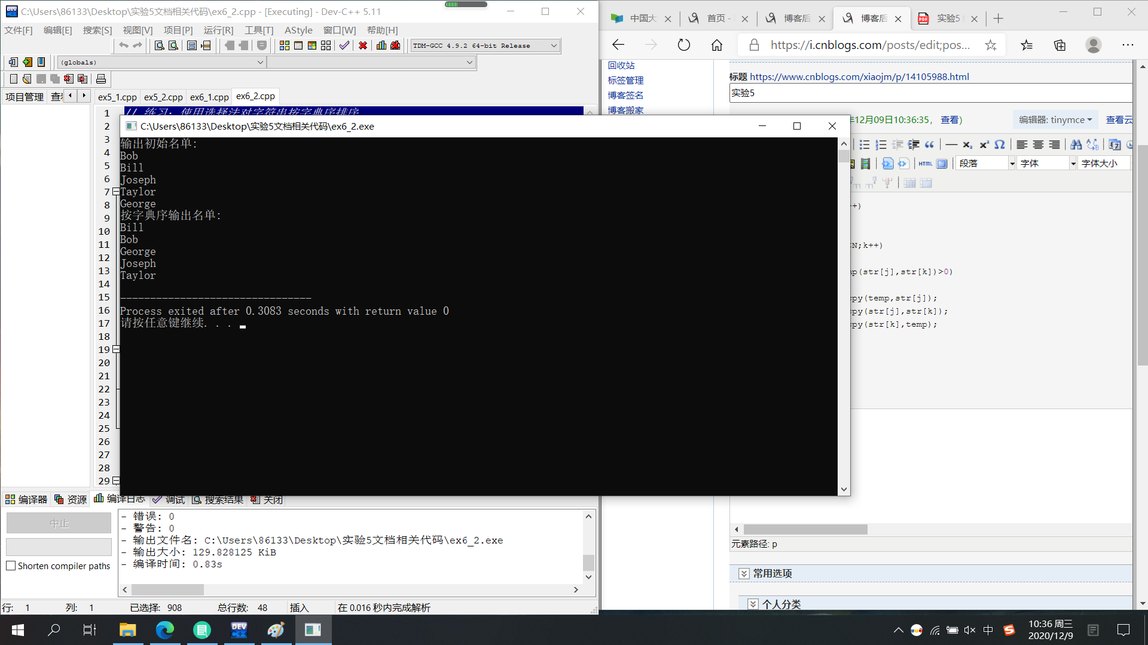Click the cnblogs post URL link
Image resolution: width=1148 pixels, height=645 pixels.
pos(859,76)
